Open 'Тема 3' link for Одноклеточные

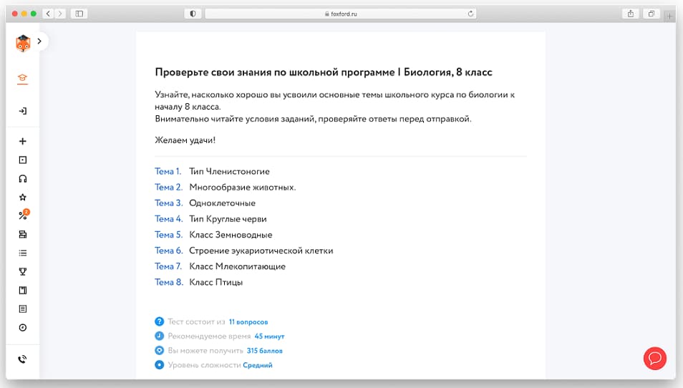click(168, 203)
